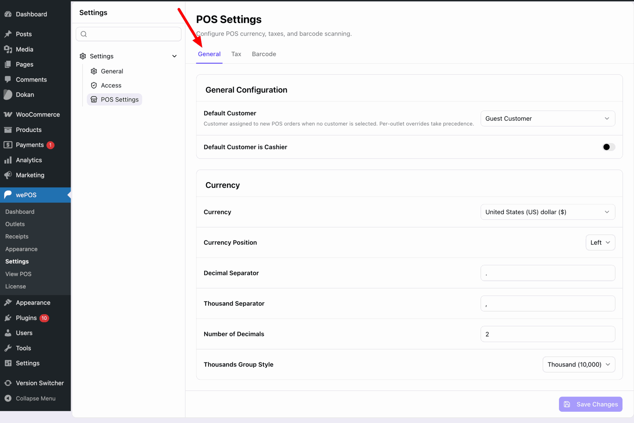634x423 pixels.
Task: Click the search magnifier icon in Settings panel
Action: (x=84, y=34)
